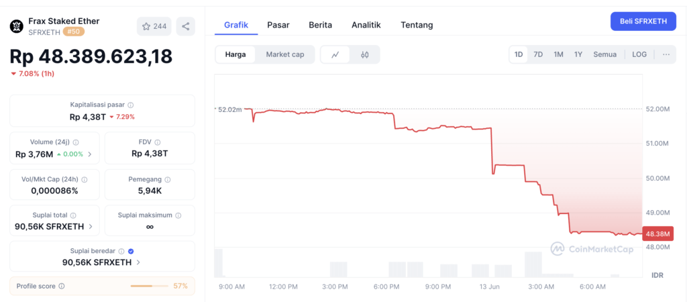Click the 52.02m opening price marker
687x302 pixels.
coord(229,109)
